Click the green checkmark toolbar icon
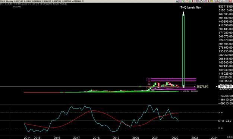The image size is (233, 139). coord(183,1)
